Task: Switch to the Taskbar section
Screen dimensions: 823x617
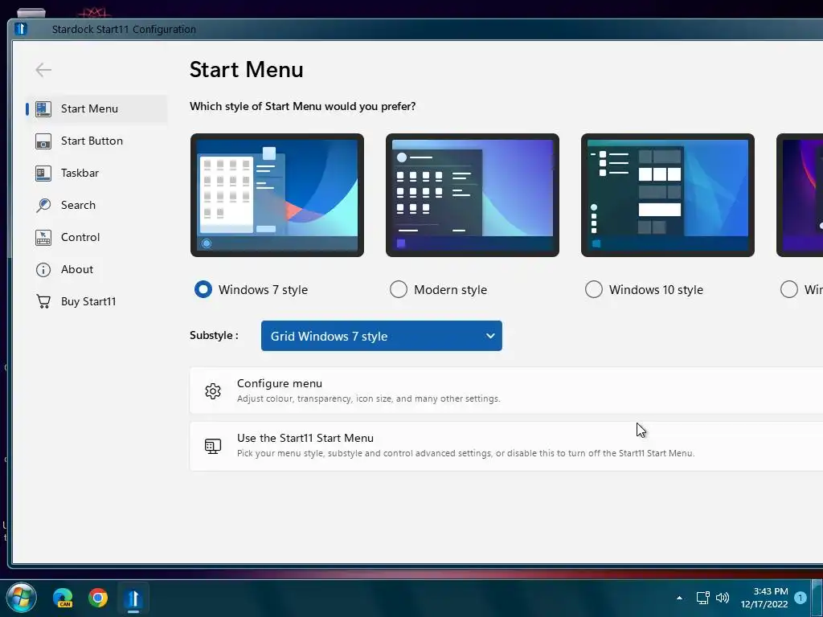Action: [97, 174]
